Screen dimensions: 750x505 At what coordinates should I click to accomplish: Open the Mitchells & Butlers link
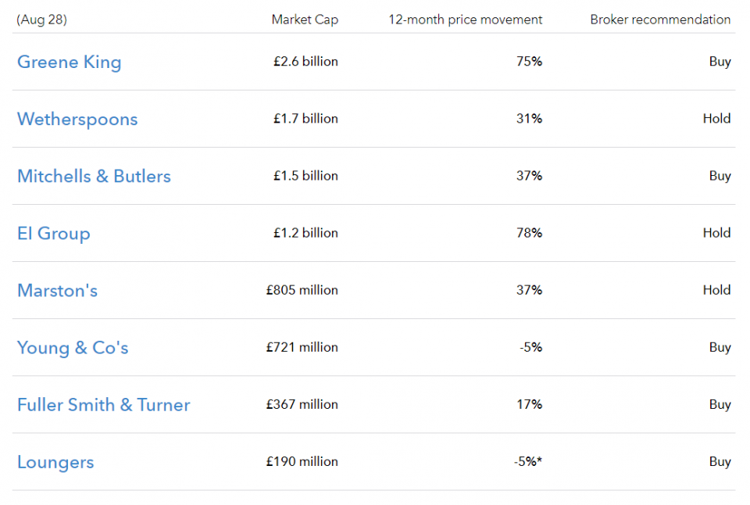[x=95, y=176]
